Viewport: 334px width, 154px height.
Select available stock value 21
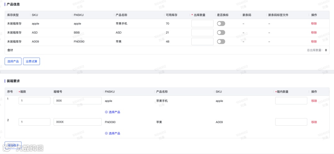pos(167,32)
